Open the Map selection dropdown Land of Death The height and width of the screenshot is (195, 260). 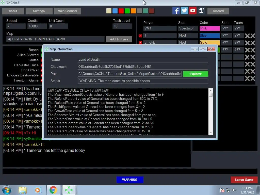tap(55, 39)
